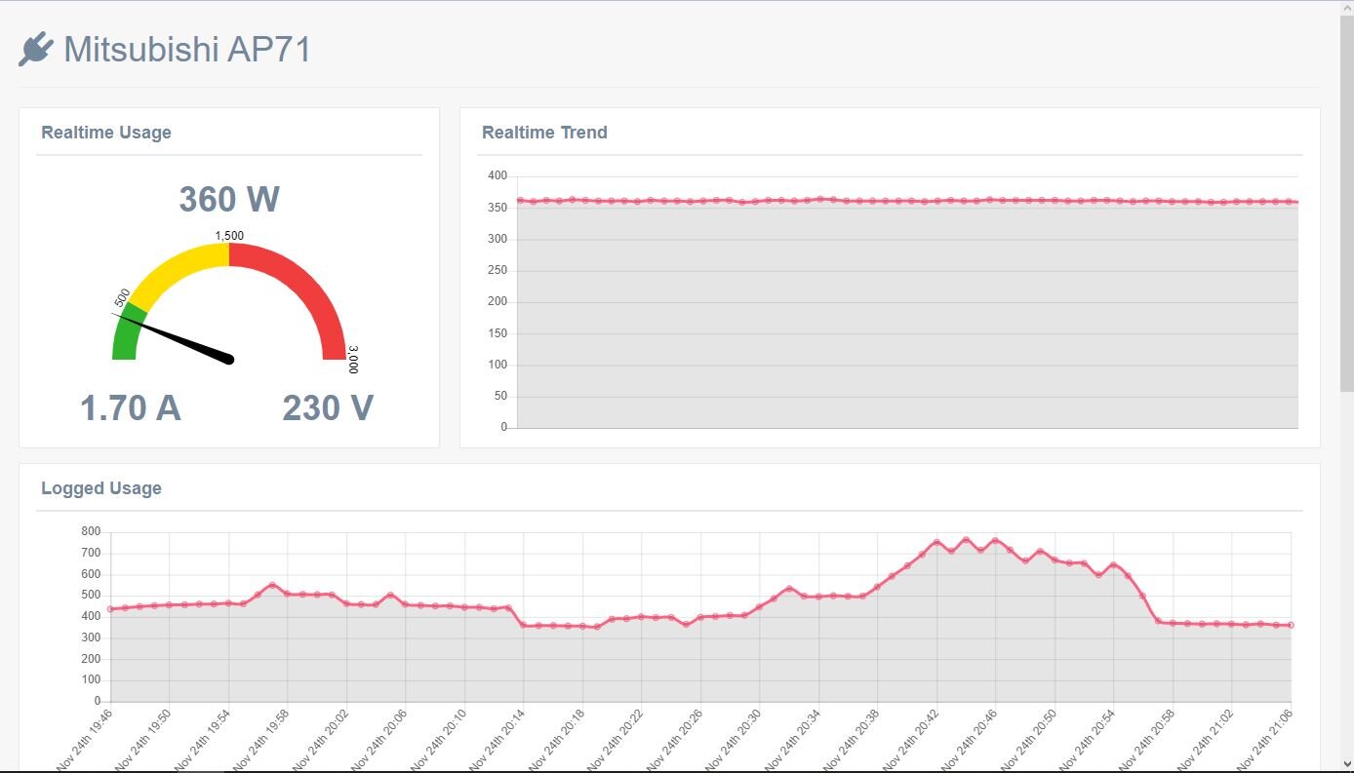The image size is (1354, 773).
Task: Click the Mitsubishi AP71 page title
Action: pos(187,49)
